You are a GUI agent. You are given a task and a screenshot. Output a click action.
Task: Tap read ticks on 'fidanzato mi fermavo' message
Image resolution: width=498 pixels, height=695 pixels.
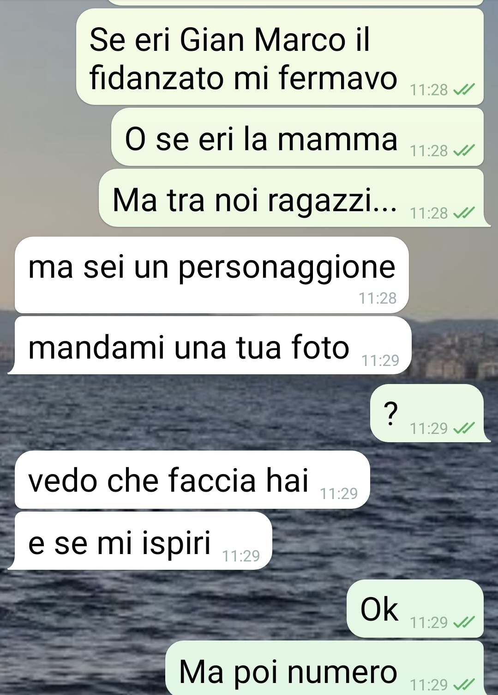tap(463, 90)
